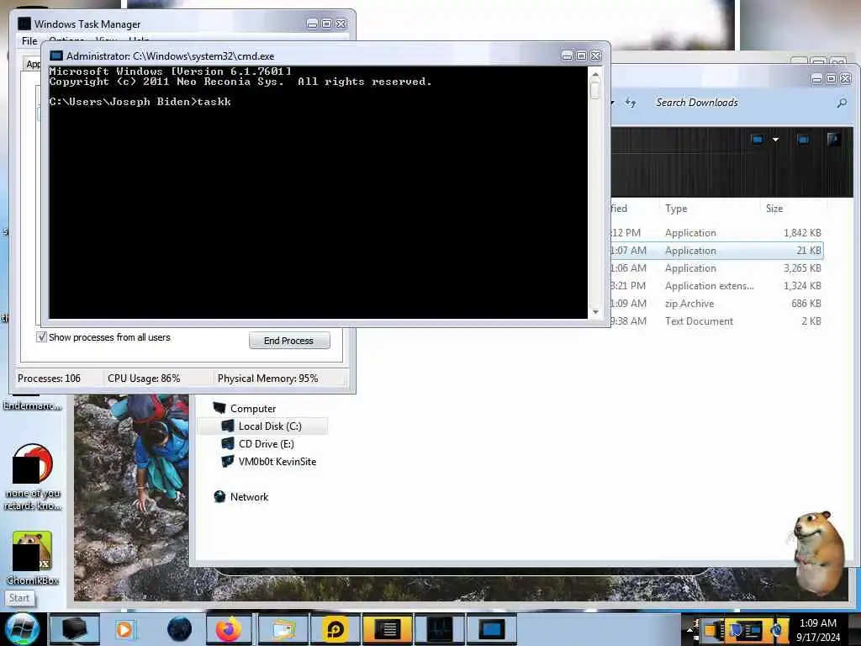
Task: Click the cmd window title bar icon
Action: point(56,56)
